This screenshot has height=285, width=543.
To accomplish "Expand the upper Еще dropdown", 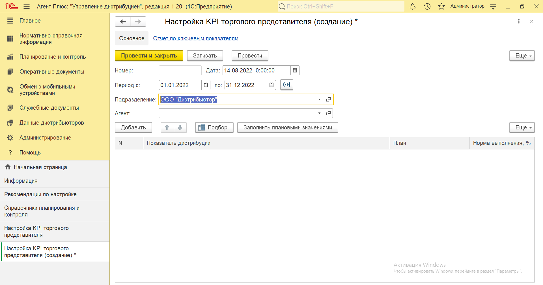I will point(522,56).
